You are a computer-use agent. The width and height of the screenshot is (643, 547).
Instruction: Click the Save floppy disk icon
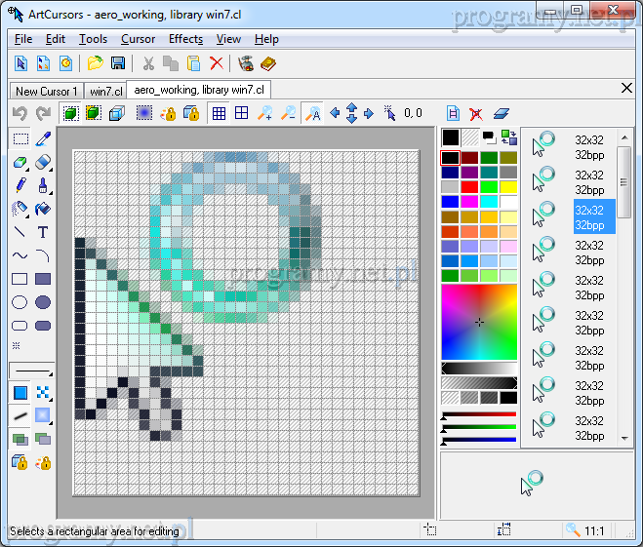click(118, 63)
